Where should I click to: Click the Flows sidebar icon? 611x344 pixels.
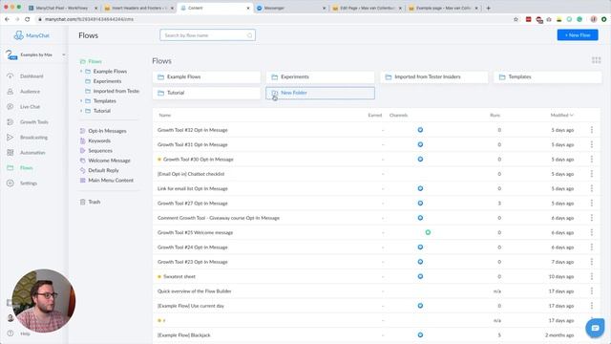pos(11,168)
